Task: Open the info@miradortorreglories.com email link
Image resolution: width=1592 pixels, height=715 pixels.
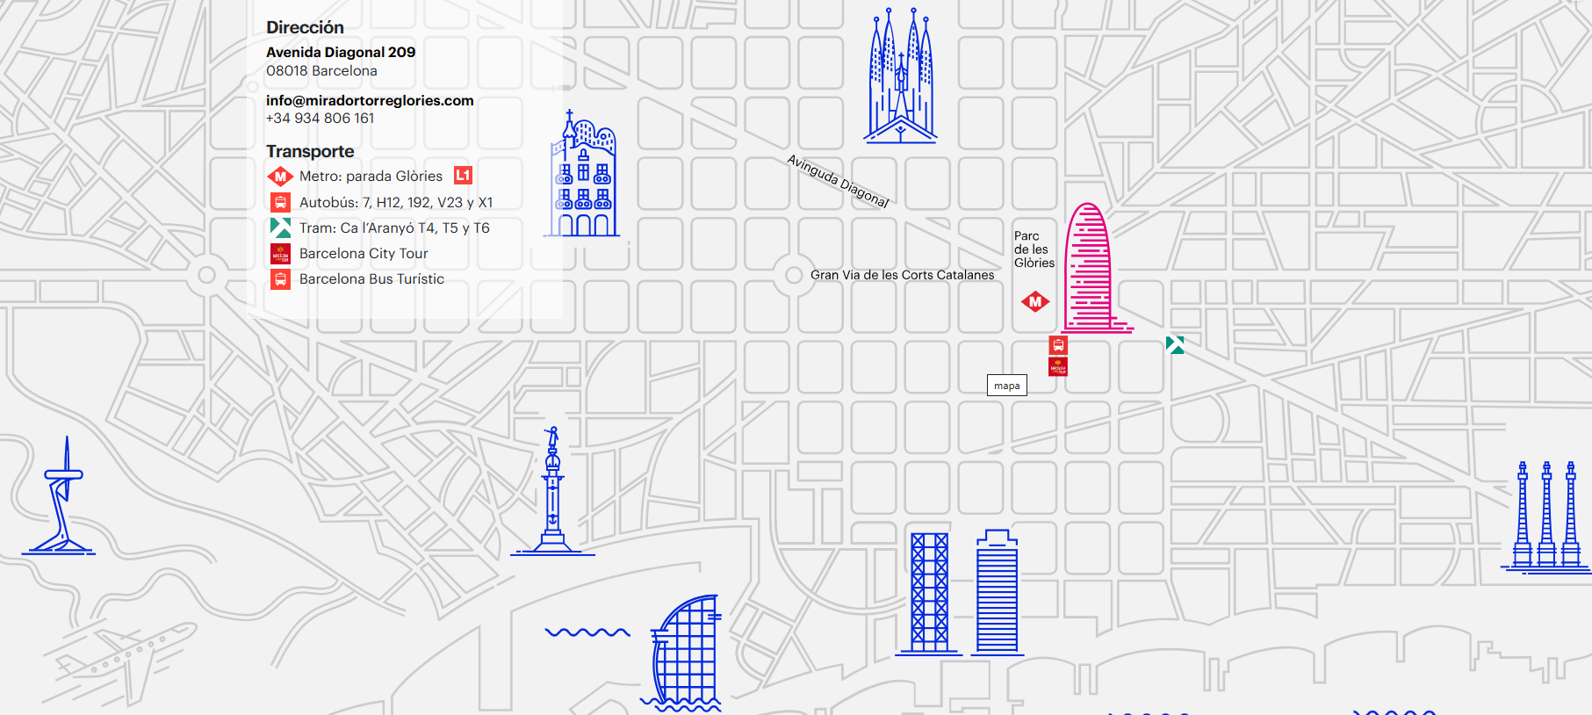Action: (x=370, y=101)
